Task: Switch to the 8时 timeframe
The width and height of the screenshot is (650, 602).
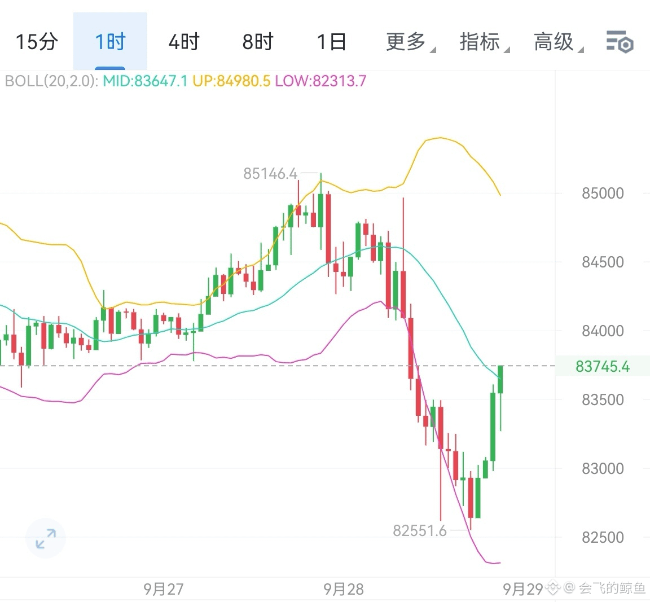Action: tap(258, 42)
